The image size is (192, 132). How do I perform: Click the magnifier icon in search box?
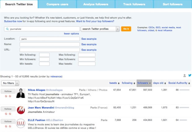[7, 29]
